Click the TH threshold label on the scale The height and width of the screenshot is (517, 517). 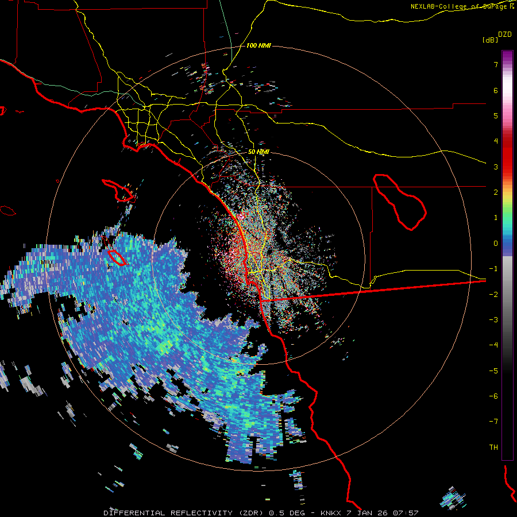(493, 447)
